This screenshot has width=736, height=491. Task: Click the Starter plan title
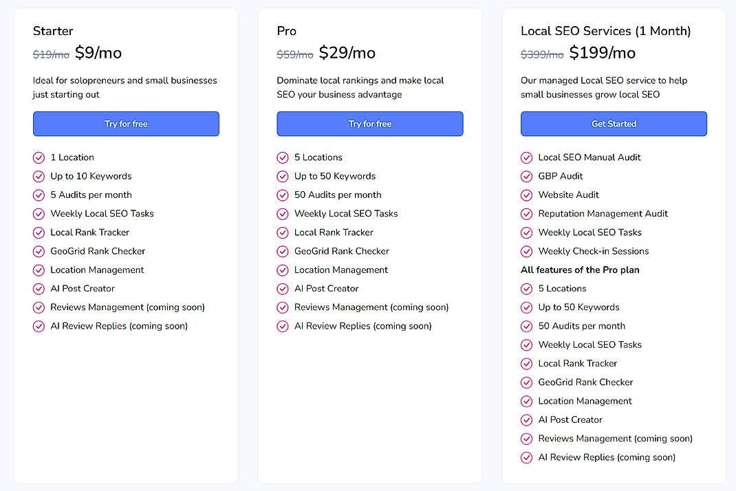[x=53, y=31]
